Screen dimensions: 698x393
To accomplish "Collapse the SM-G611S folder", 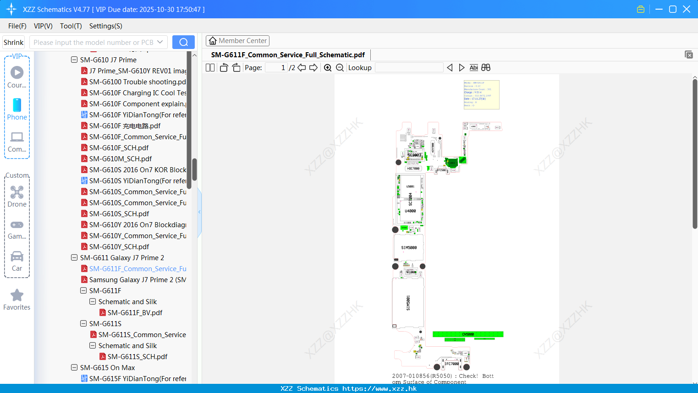I will coord(83,323).
